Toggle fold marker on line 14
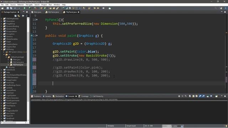The image size is (228, 128). (x=37, y=36)
